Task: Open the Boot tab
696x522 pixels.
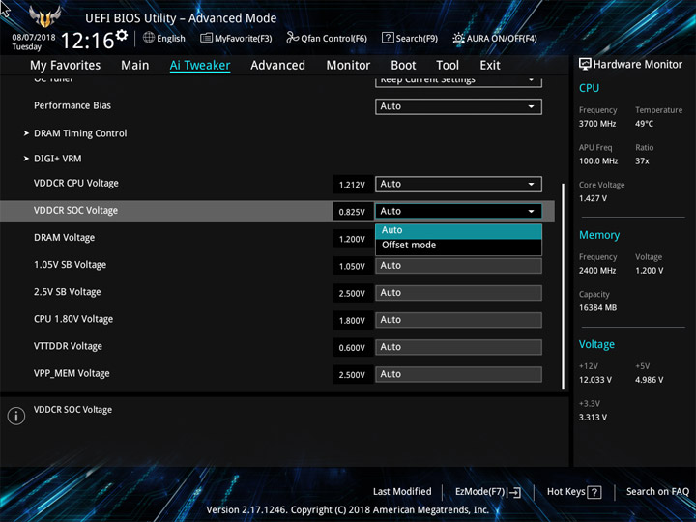Action: (403, 66)
